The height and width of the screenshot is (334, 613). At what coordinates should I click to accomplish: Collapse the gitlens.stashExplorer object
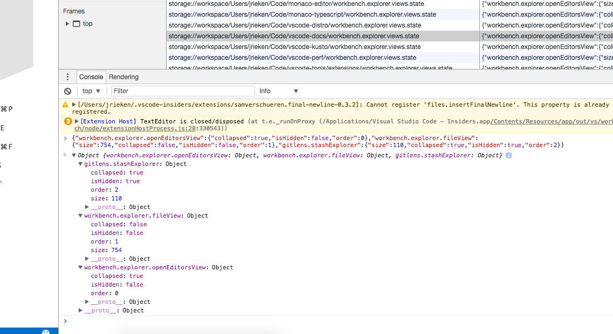pos(80,164)
